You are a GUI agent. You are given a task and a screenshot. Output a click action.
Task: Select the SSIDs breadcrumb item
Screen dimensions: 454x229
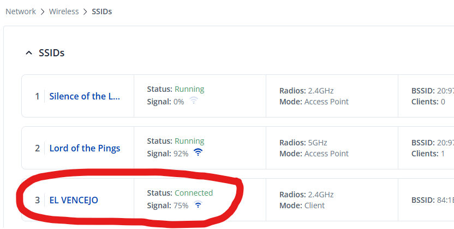tap(101, 11)
